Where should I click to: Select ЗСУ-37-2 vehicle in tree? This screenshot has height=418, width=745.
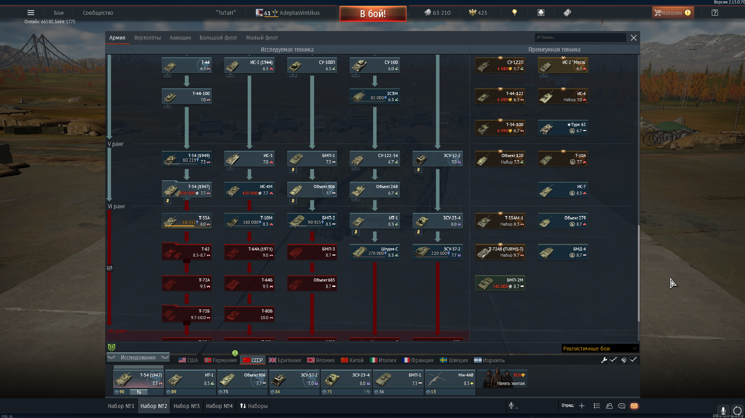click(x=438, y=252)
